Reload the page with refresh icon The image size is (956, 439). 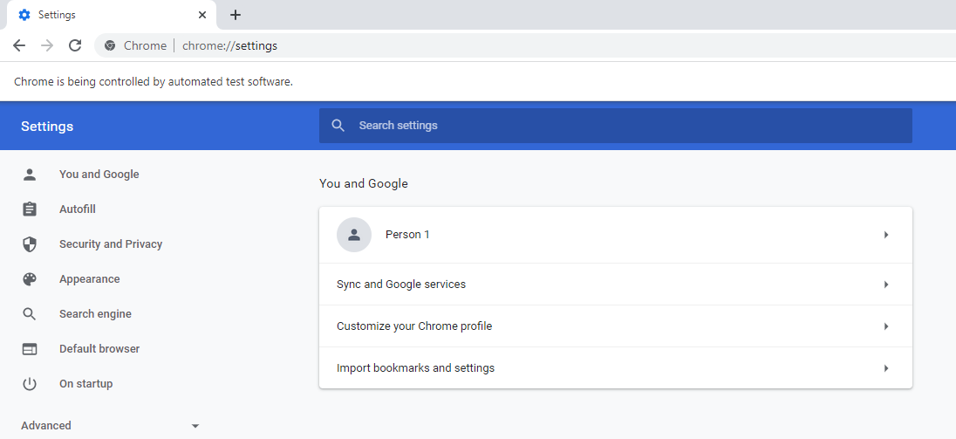(x=75, y=45)
